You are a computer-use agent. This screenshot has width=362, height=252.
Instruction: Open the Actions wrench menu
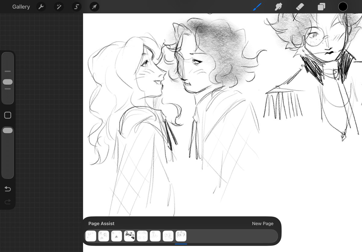tap(41, 7)
